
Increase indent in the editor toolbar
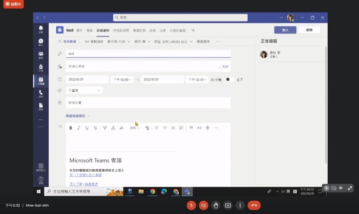[165, 128]
